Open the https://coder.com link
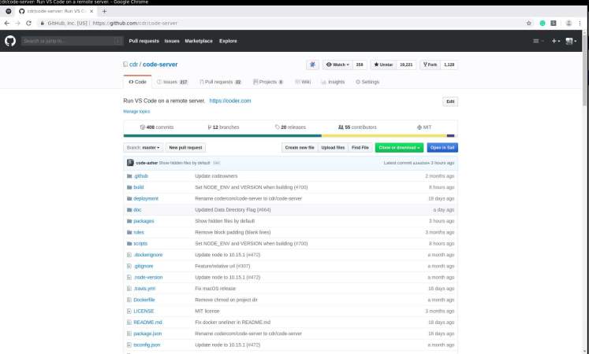The width and height of the screenshot is (589, 354). pos(230,101)
